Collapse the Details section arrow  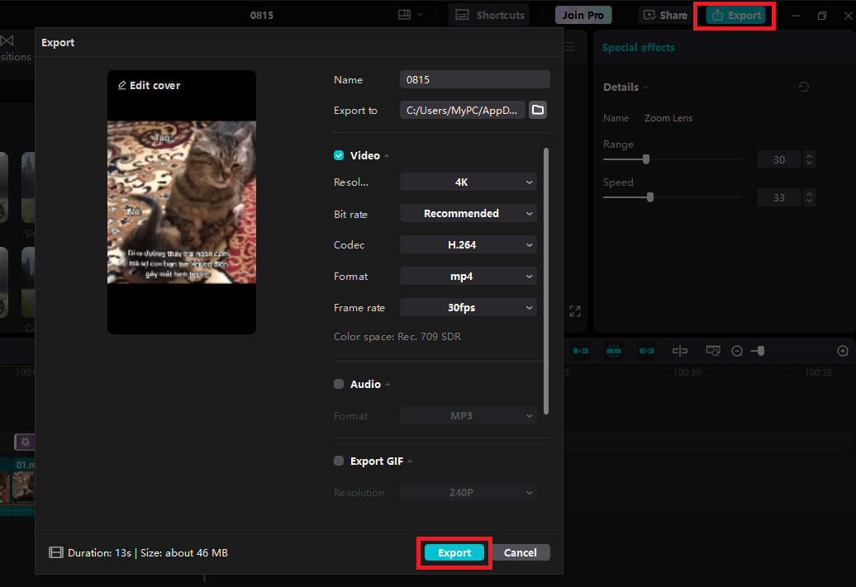point(645,87)
